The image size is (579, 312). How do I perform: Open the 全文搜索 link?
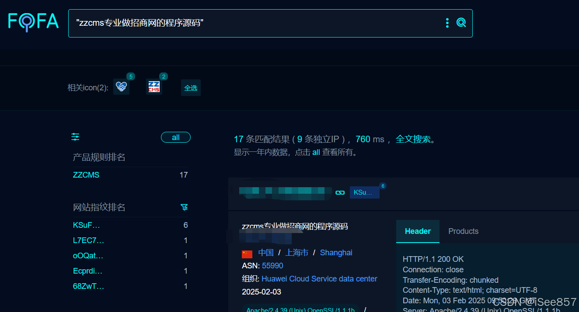pos(413,139)
